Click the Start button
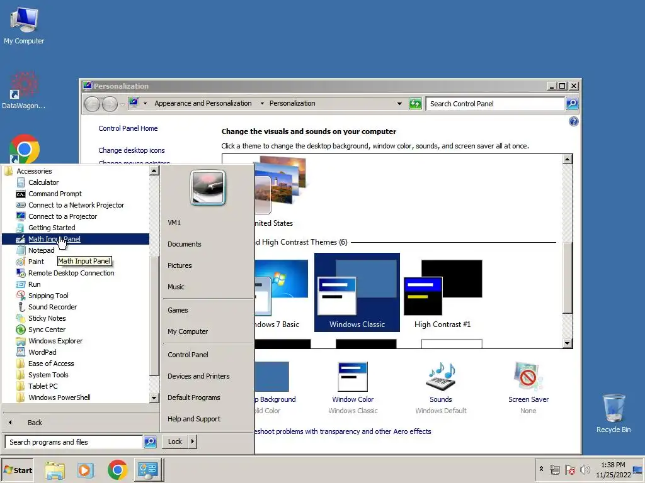Image resolution: width=645 pixels, height=483 pixels. tap(17, 470)
